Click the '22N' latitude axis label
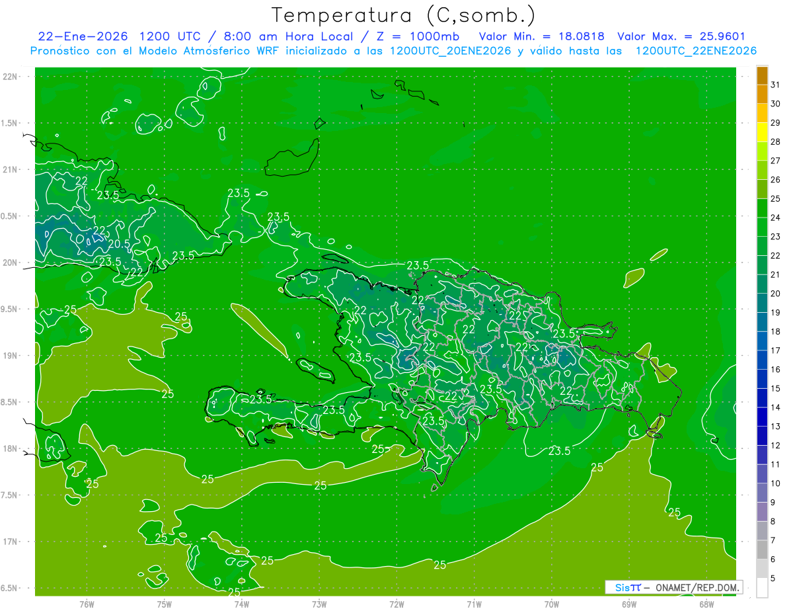The image size is (793, 613). pyautogui.click(x=11, y=77)
